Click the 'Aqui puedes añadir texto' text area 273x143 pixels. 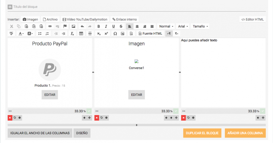point(223,73)
